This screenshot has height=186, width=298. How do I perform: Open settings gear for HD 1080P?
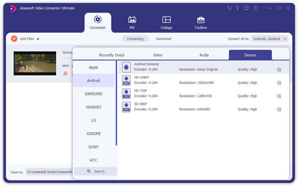[279, 83]
